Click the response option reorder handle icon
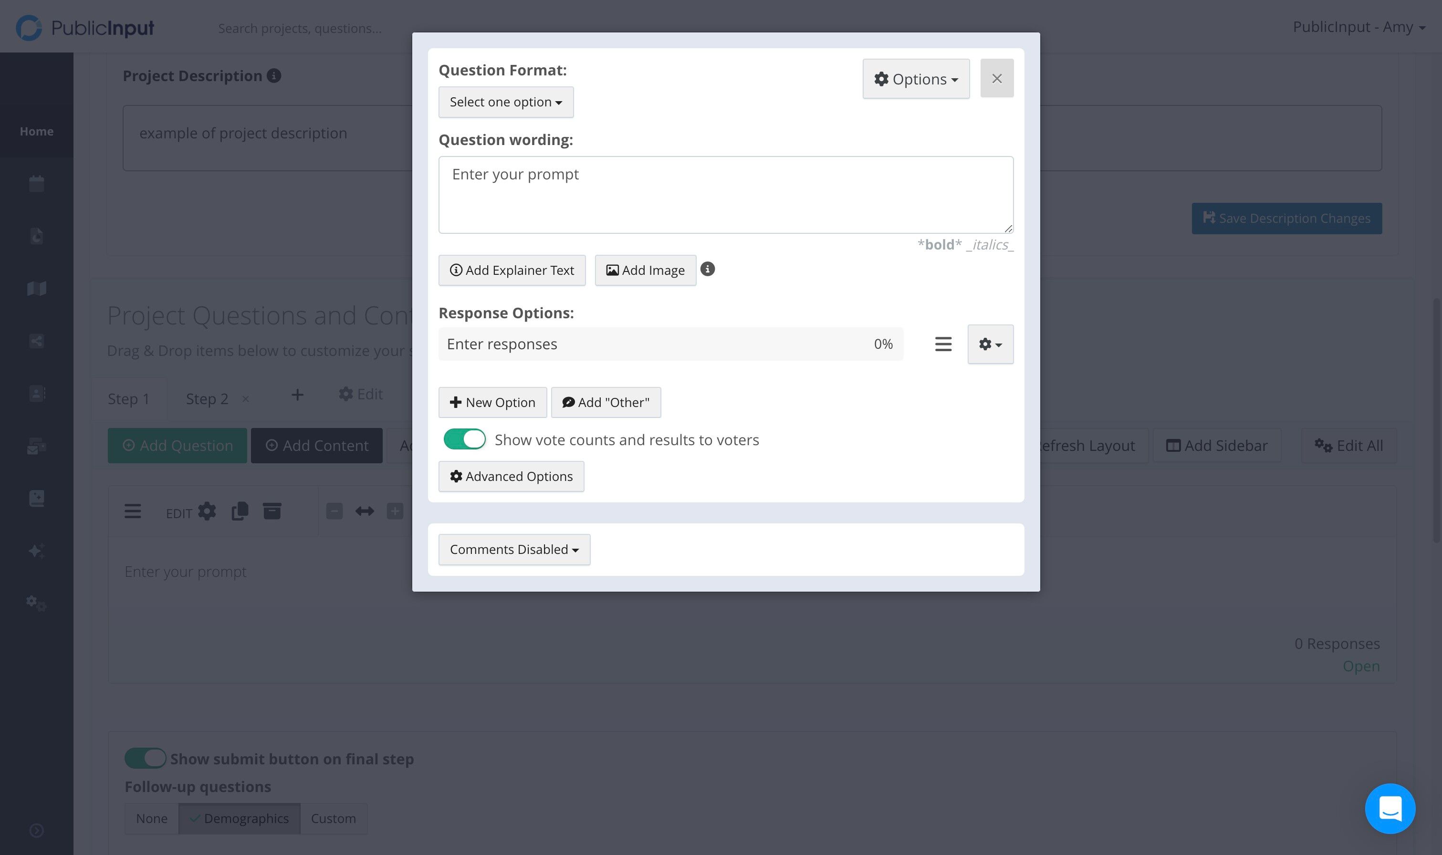The height and width of the screenshot is (855, 1442). 943,344
